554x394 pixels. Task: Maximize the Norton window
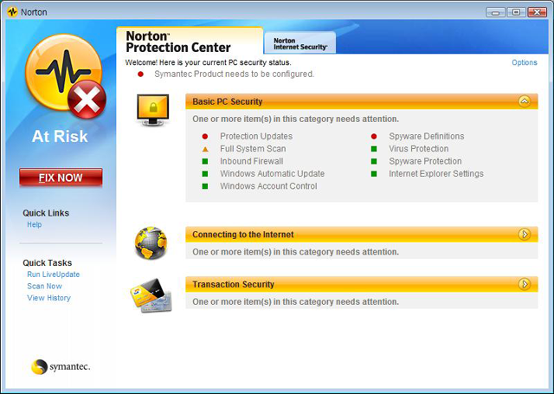click(516, 12)
